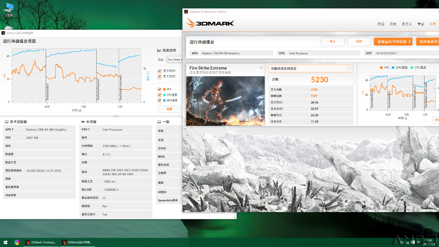Click the BIOS label in the 一般 section
Screen dimensions: 439x247
pos(161,157)
